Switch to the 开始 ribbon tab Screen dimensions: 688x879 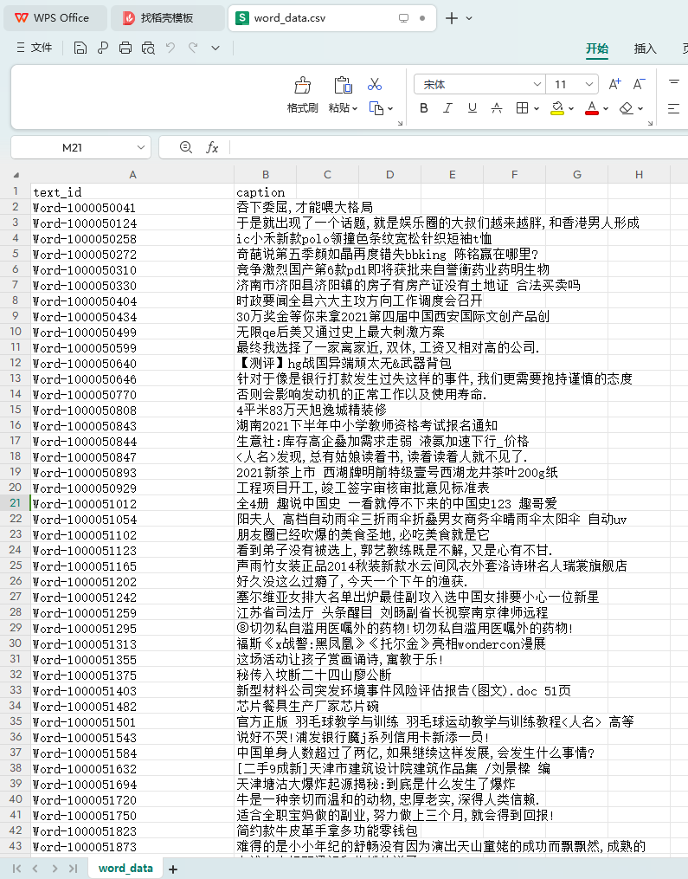coord(596,48)
